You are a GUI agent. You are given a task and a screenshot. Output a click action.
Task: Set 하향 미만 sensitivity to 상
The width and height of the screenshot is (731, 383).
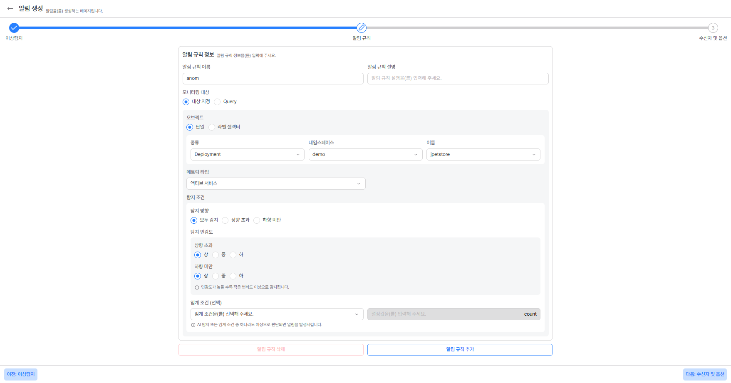(x=198, y=276)
